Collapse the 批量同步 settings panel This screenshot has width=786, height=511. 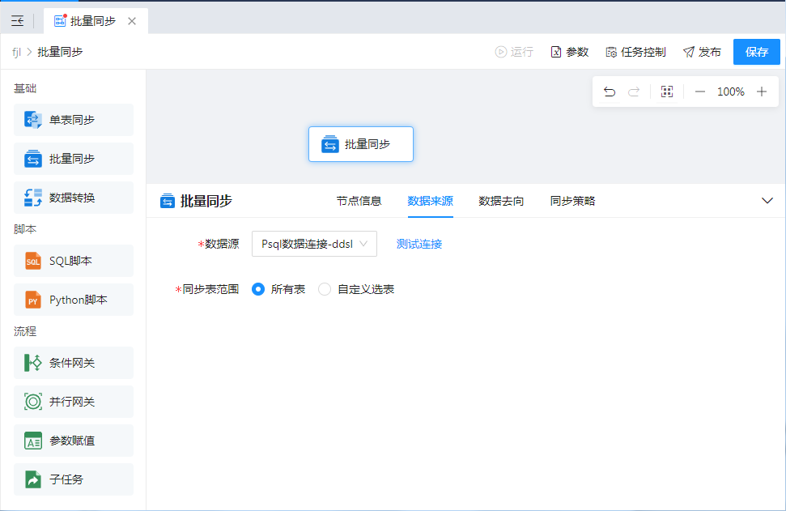point(767,201)
